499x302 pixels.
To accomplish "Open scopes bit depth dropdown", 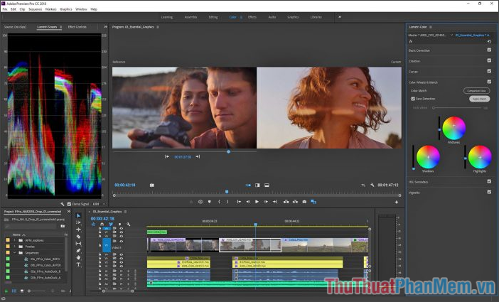I will pos(99,204).
